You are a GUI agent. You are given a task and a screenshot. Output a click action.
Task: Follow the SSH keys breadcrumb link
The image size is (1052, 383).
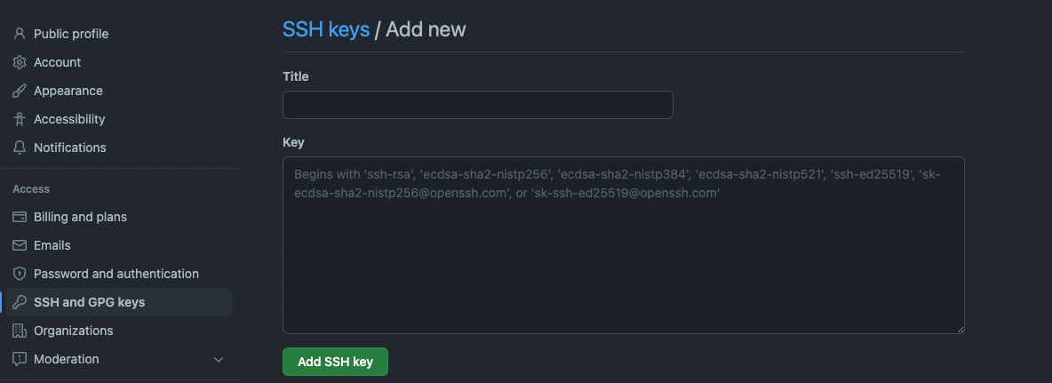pos(325,29)
